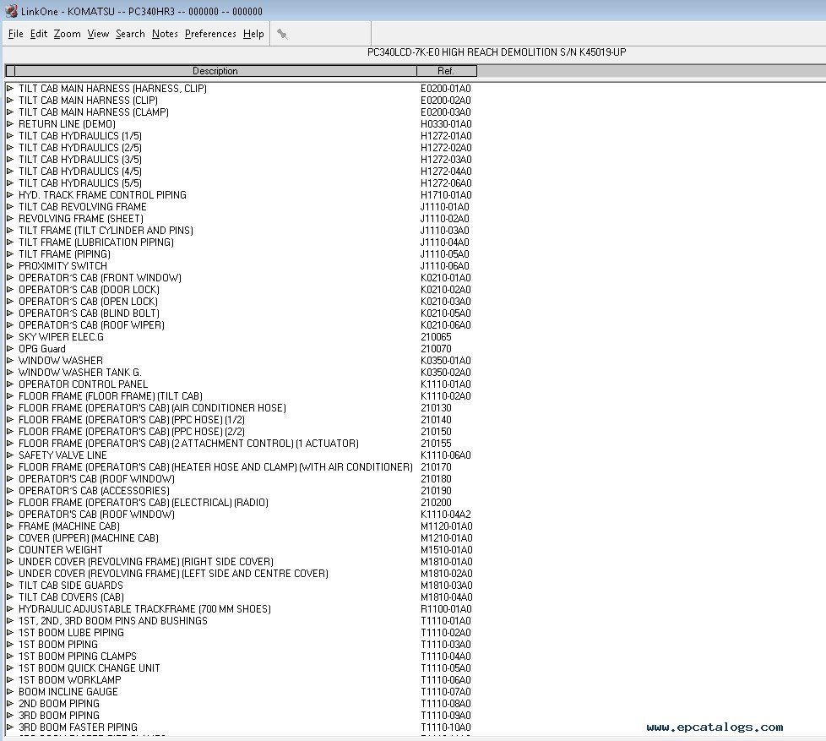Select OPERATOR'S CAB (ROOF WIPER) entry

92,325
